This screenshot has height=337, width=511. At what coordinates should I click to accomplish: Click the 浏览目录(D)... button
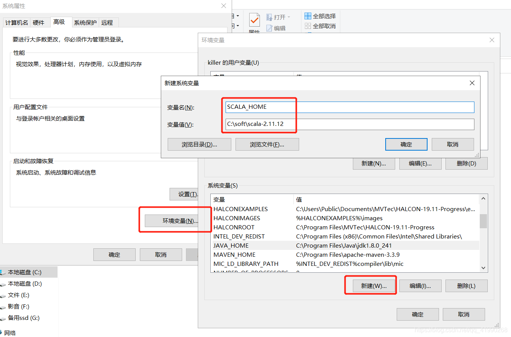coord(199,145)
